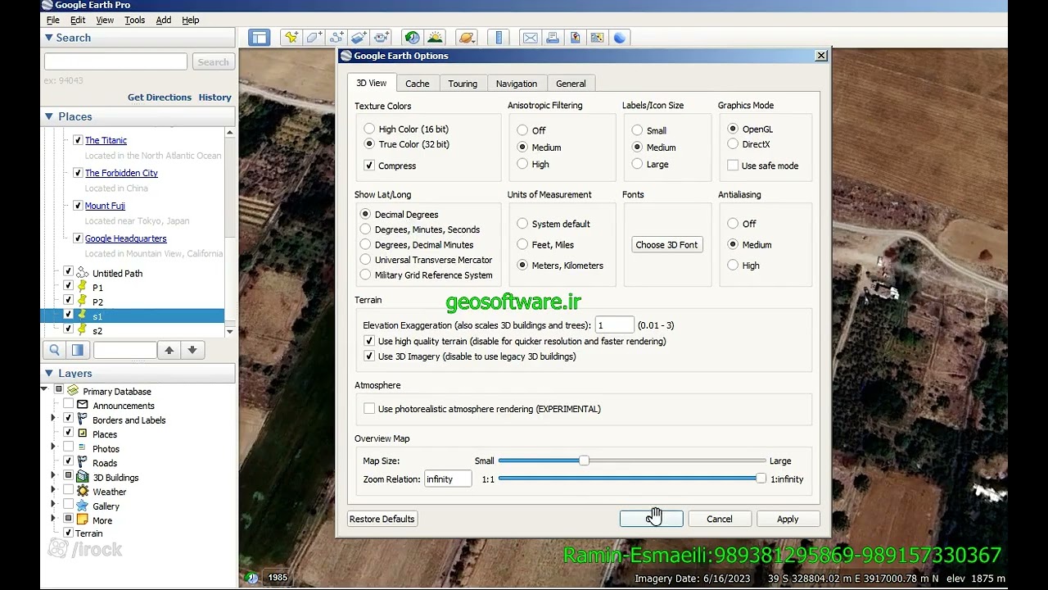Open the planet switcher icon
Viewport: 1048px width, 590px height.
pos(467,38)
